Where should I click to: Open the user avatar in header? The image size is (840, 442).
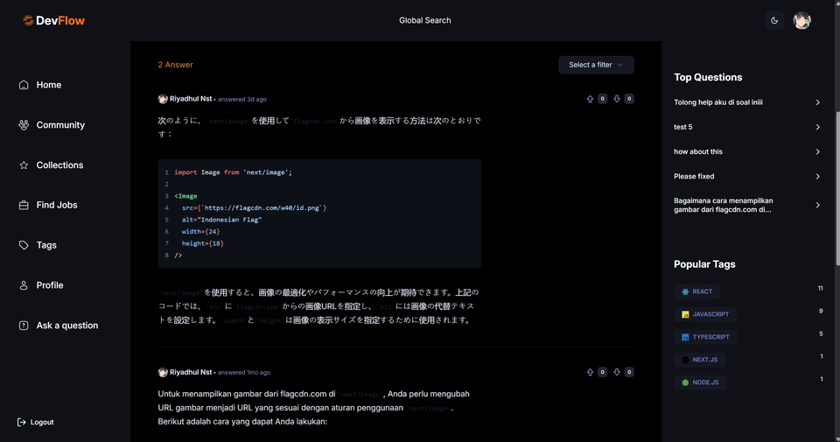click(802, 20)
